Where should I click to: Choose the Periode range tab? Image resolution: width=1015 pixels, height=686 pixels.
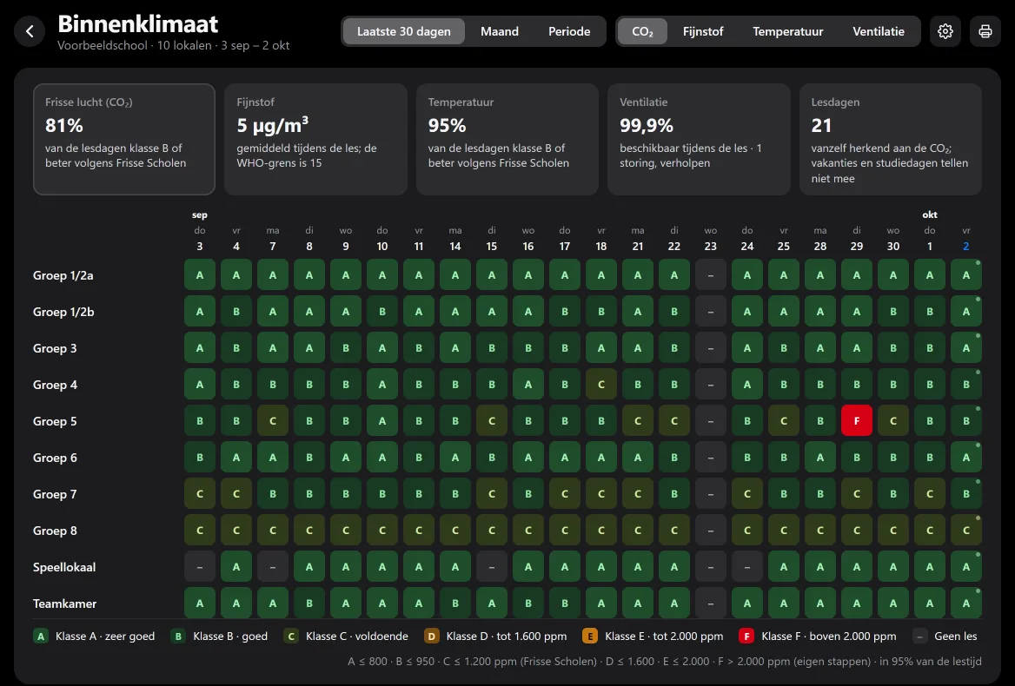point(569,31)
